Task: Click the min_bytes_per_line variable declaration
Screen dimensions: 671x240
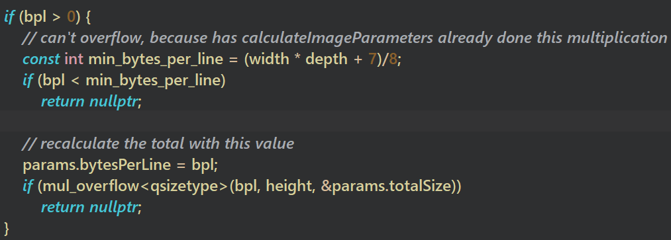Action: (x=156, y=60)
